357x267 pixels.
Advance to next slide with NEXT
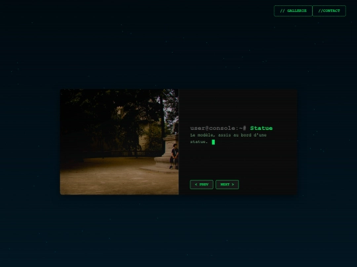pos(227,185)
